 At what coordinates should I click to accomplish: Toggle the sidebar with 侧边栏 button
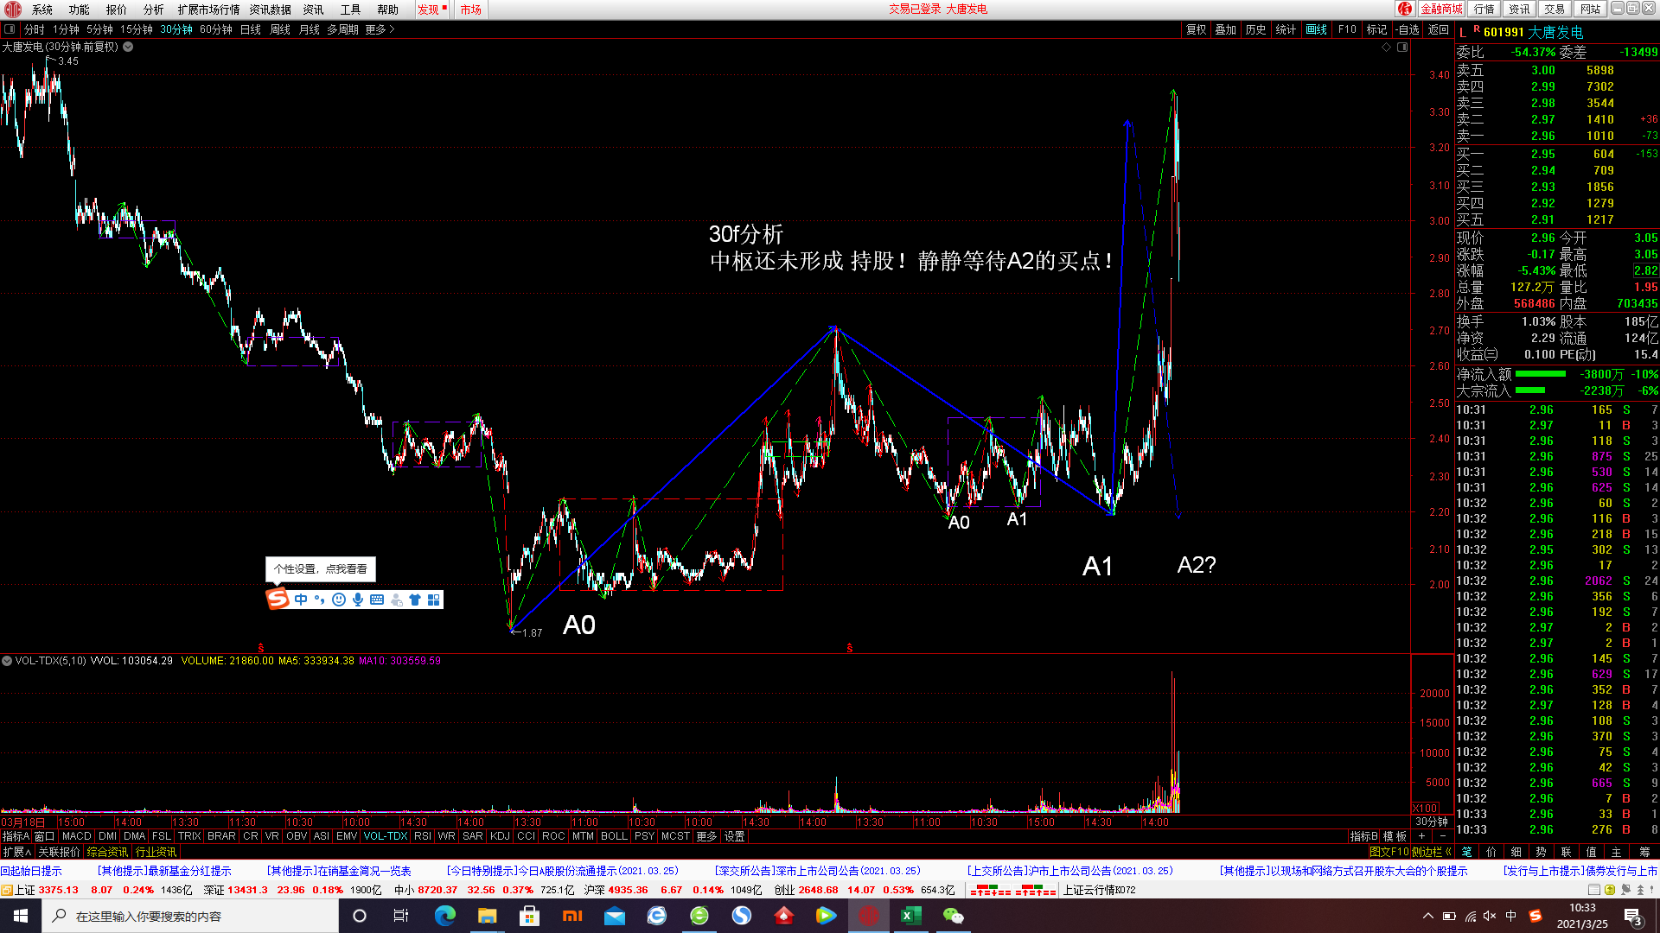coord(1431,852)
